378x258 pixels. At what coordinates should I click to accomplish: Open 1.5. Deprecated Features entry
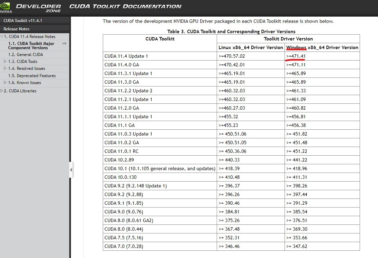pos(32,76)
